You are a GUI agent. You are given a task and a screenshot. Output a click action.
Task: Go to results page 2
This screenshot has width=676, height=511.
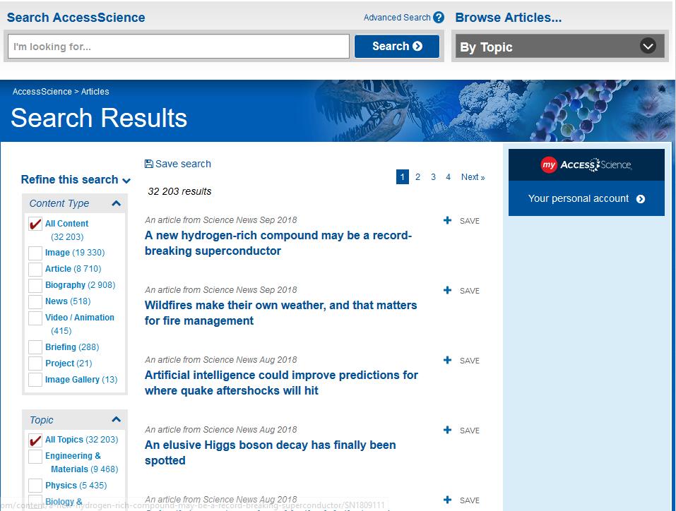(x=417, y=176)
